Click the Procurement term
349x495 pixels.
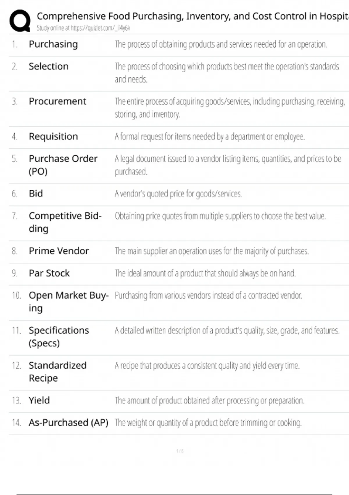(x=57, y=101)
